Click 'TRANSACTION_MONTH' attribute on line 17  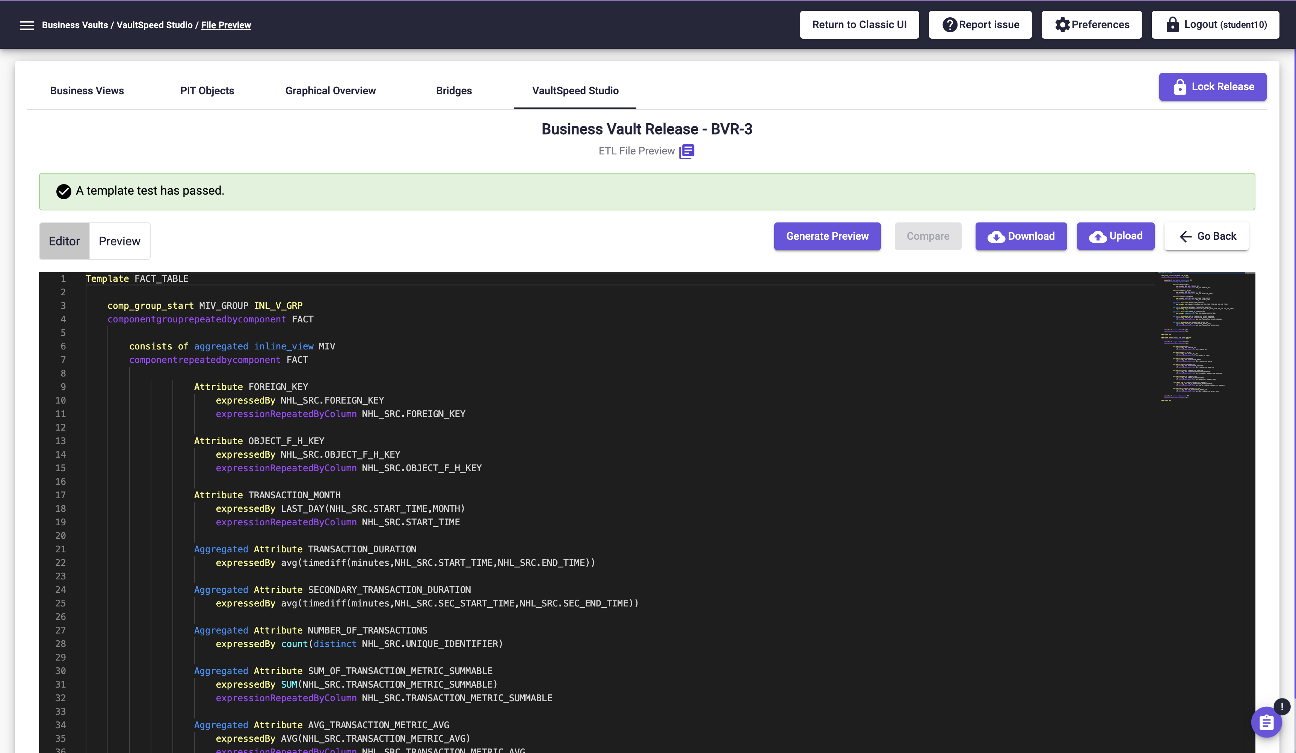[x=294, y=495]
